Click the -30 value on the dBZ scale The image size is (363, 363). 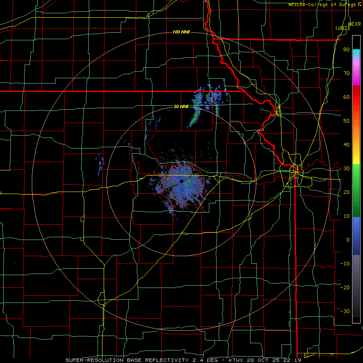pos(345,311)
